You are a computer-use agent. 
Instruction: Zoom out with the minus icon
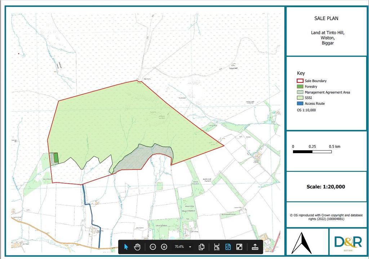tap(152, 247)
